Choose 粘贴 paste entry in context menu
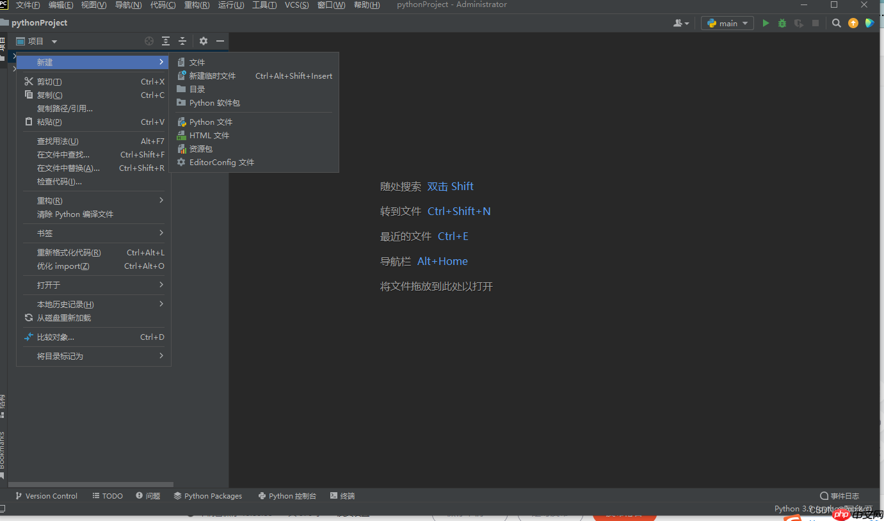This screenshot has width=884, height=521. click(x=93, y=122)
